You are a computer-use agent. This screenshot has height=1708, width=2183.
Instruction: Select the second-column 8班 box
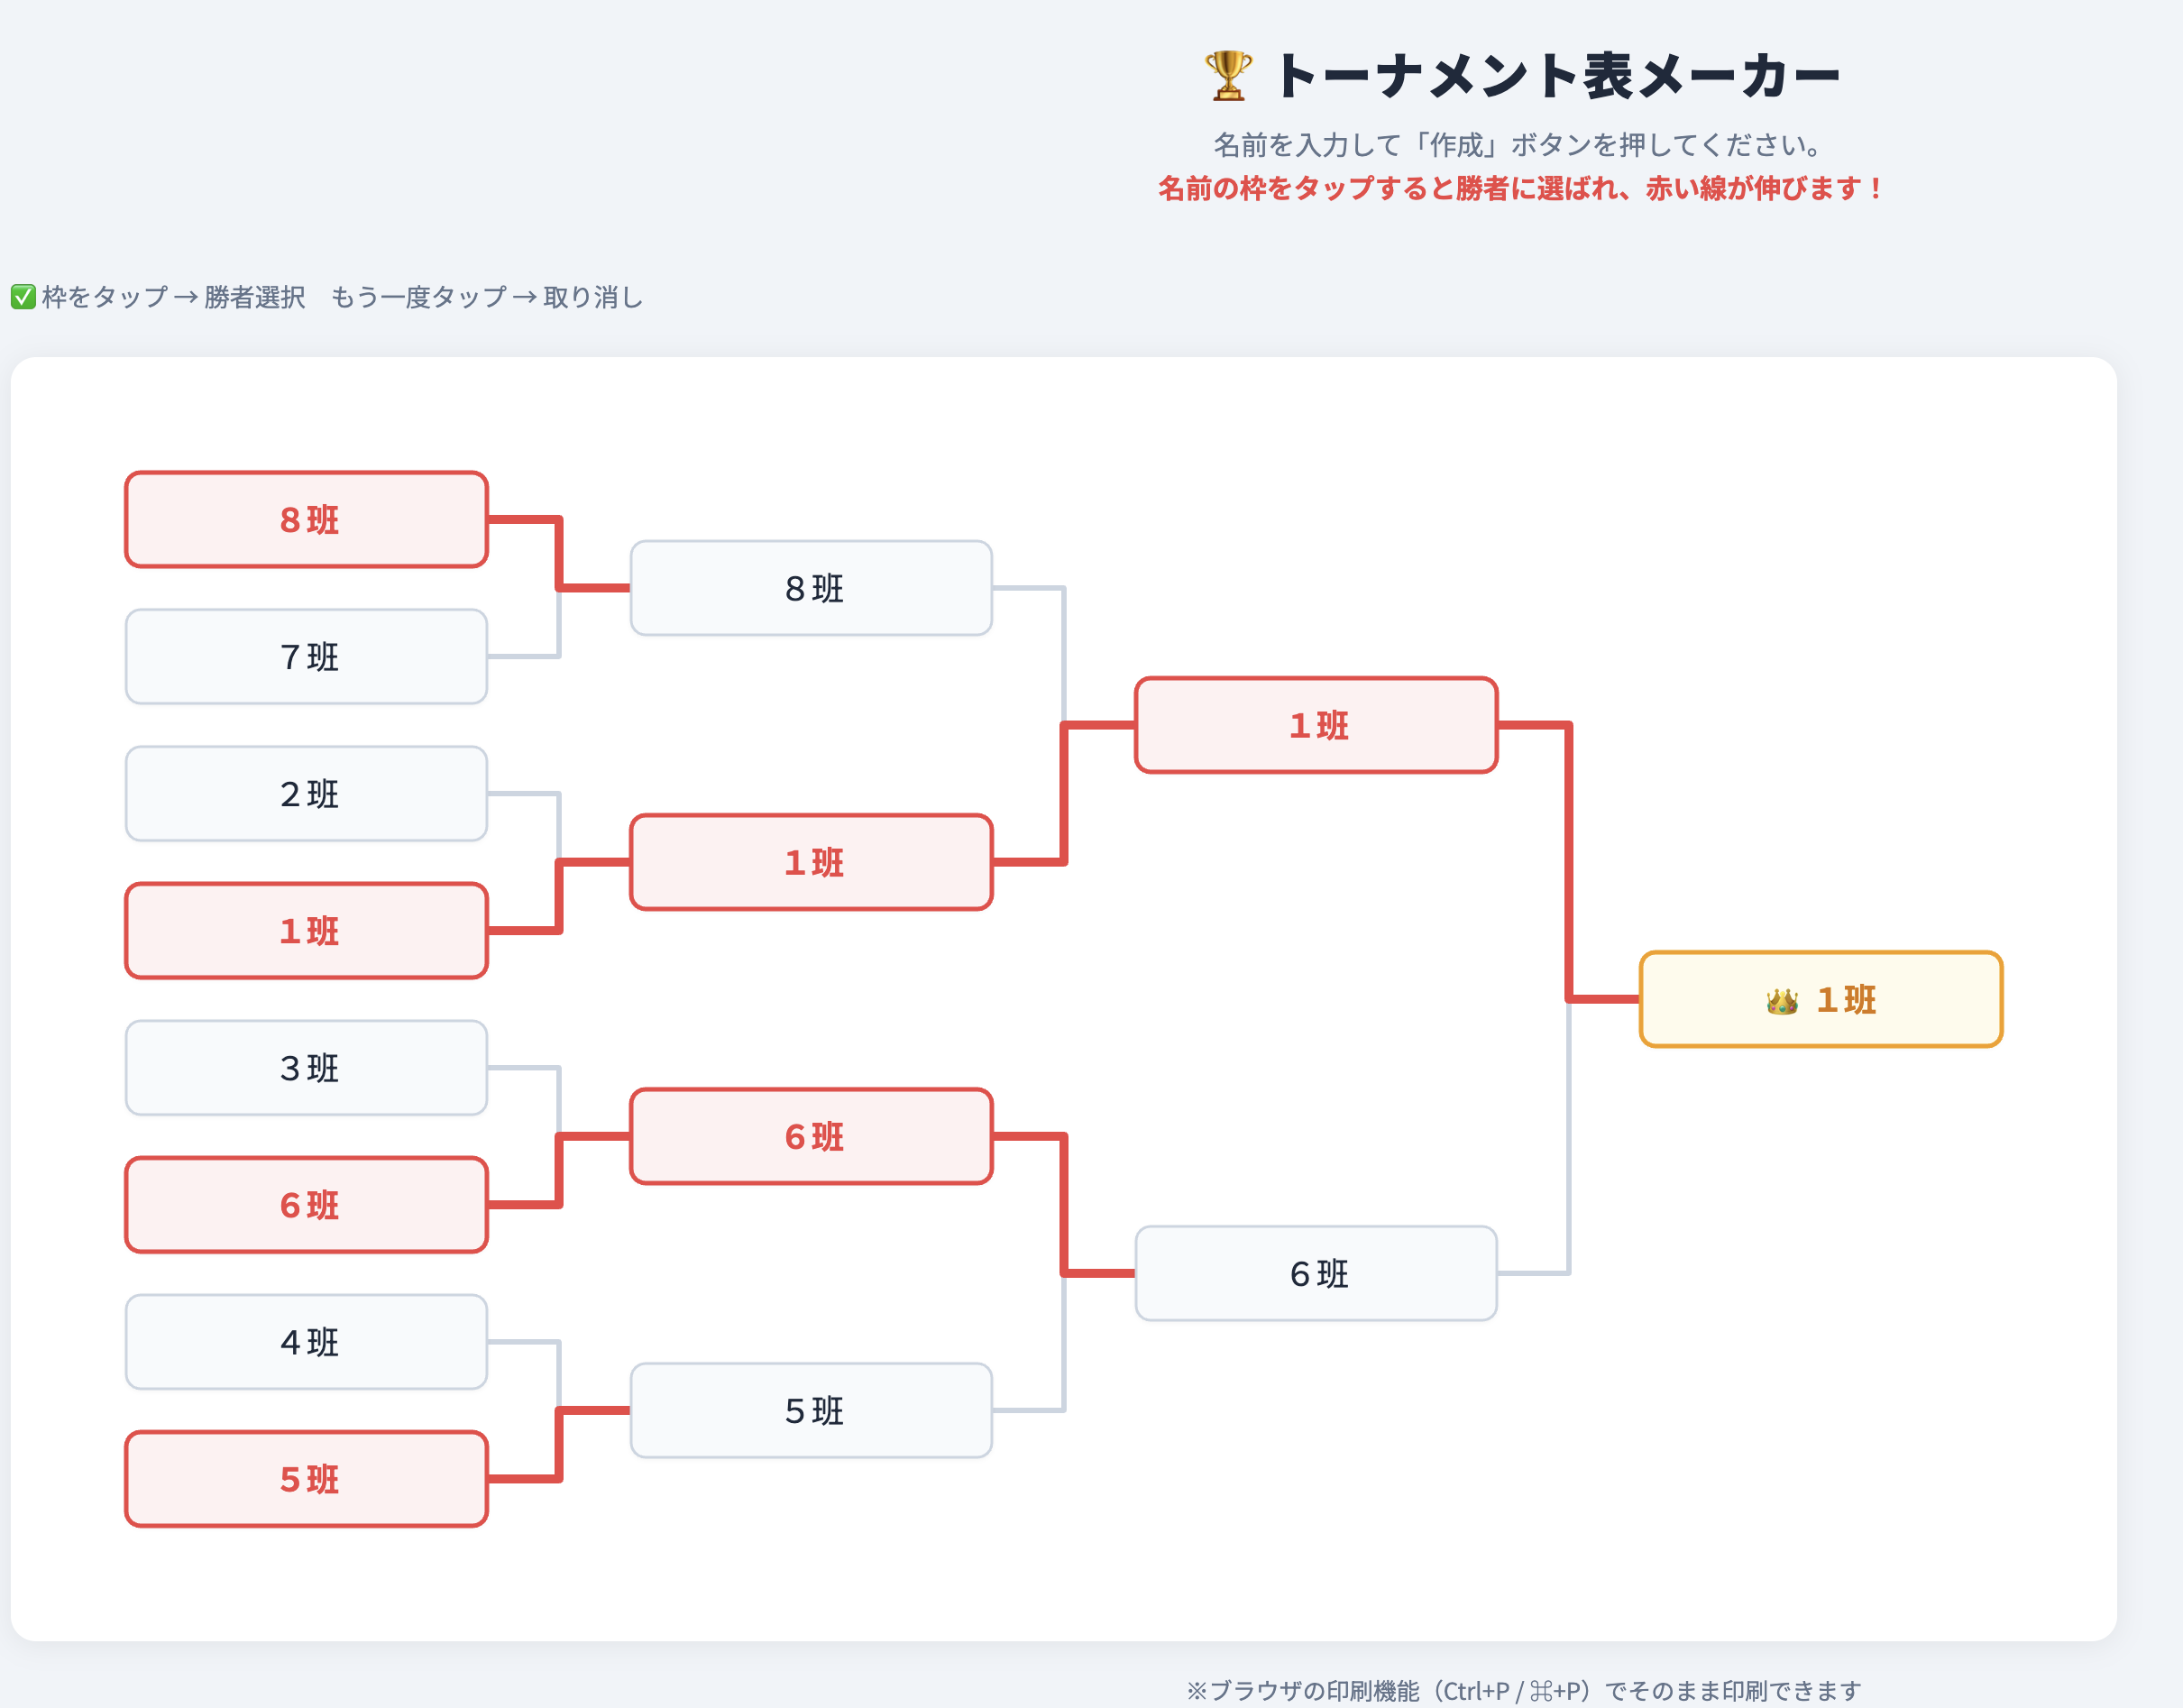811,588
